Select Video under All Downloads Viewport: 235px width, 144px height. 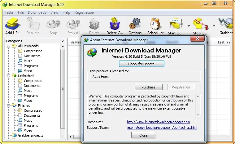(x=28, y=71)
